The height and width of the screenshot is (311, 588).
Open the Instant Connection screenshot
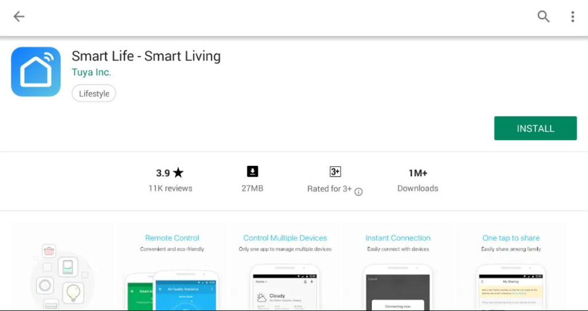click(397, 267)
